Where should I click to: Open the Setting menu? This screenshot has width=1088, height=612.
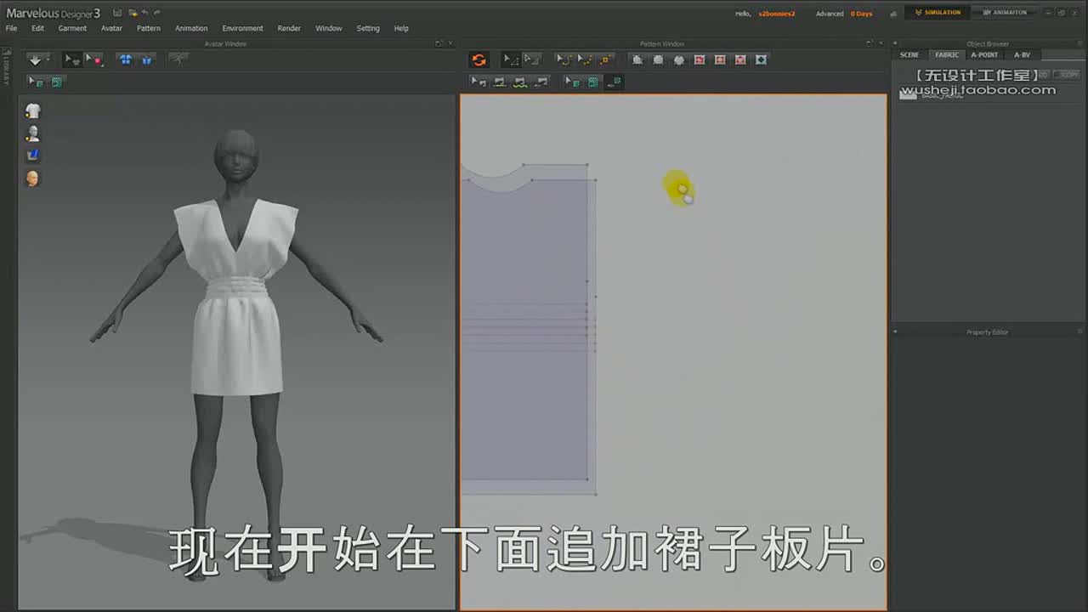(368, 28)
